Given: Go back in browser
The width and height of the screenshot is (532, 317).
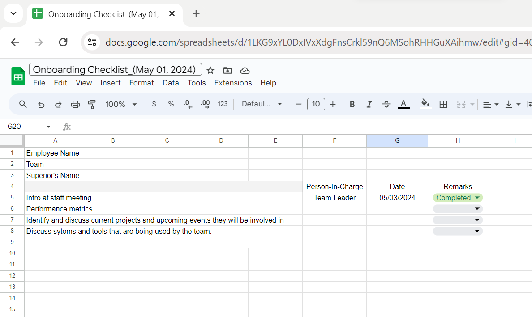Looking at the screenshot, I should click(15, 42).
